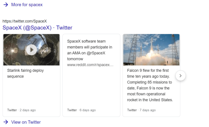Click the arrow icon beside View on Twitter
The height and width of the screenshot is (127, 209).
(x=6, y=122)
